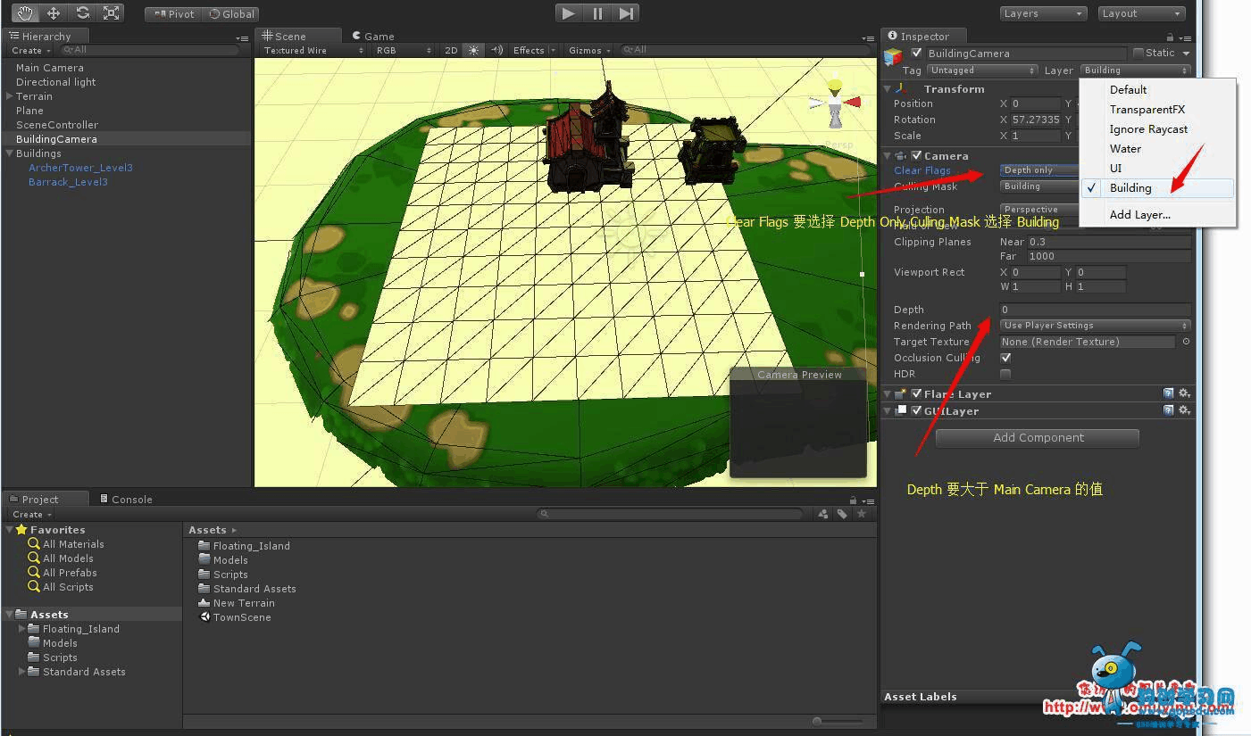Select SceneController in Hierarchy
This screenshot has width=1251, height=736.
pos(57,125)
